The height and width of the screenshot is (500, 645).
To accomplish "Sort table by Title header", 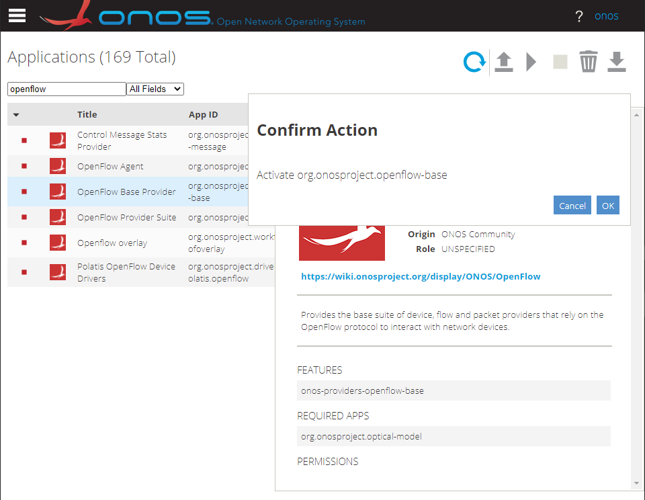I will click(x=87, y=114).
